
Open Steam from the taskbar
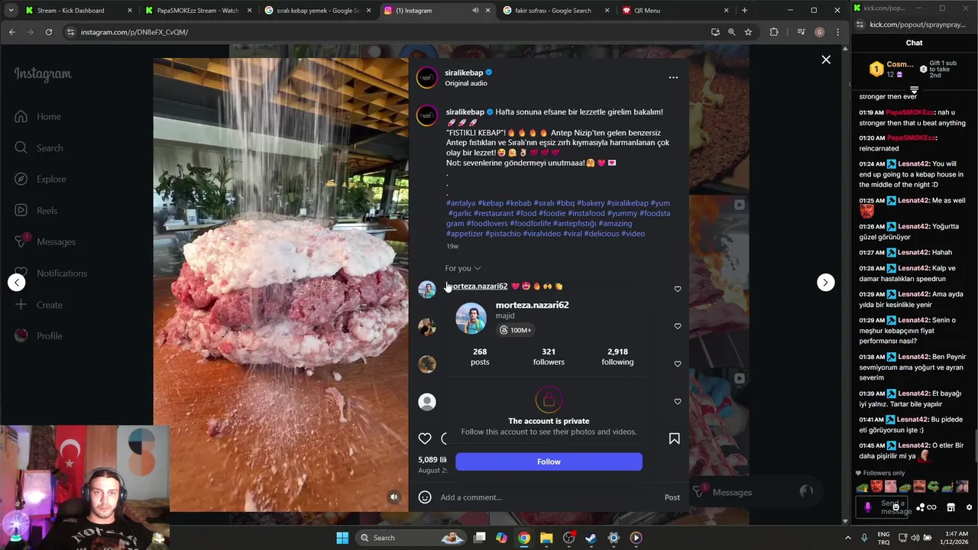[x=591, y=538]
